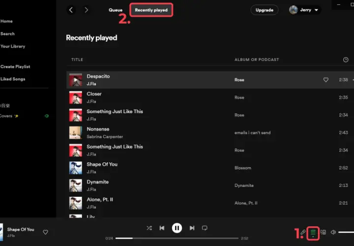The height and width of the screenshot is (246, 354).
Task: Click the Upgrade button
Action: point(265,10)
